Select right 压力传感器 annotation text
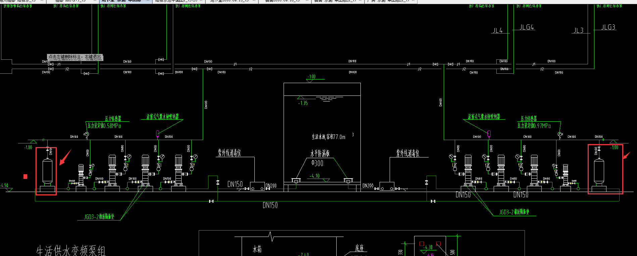The height and width of the screenshot is (256, 637). point(529,119)
